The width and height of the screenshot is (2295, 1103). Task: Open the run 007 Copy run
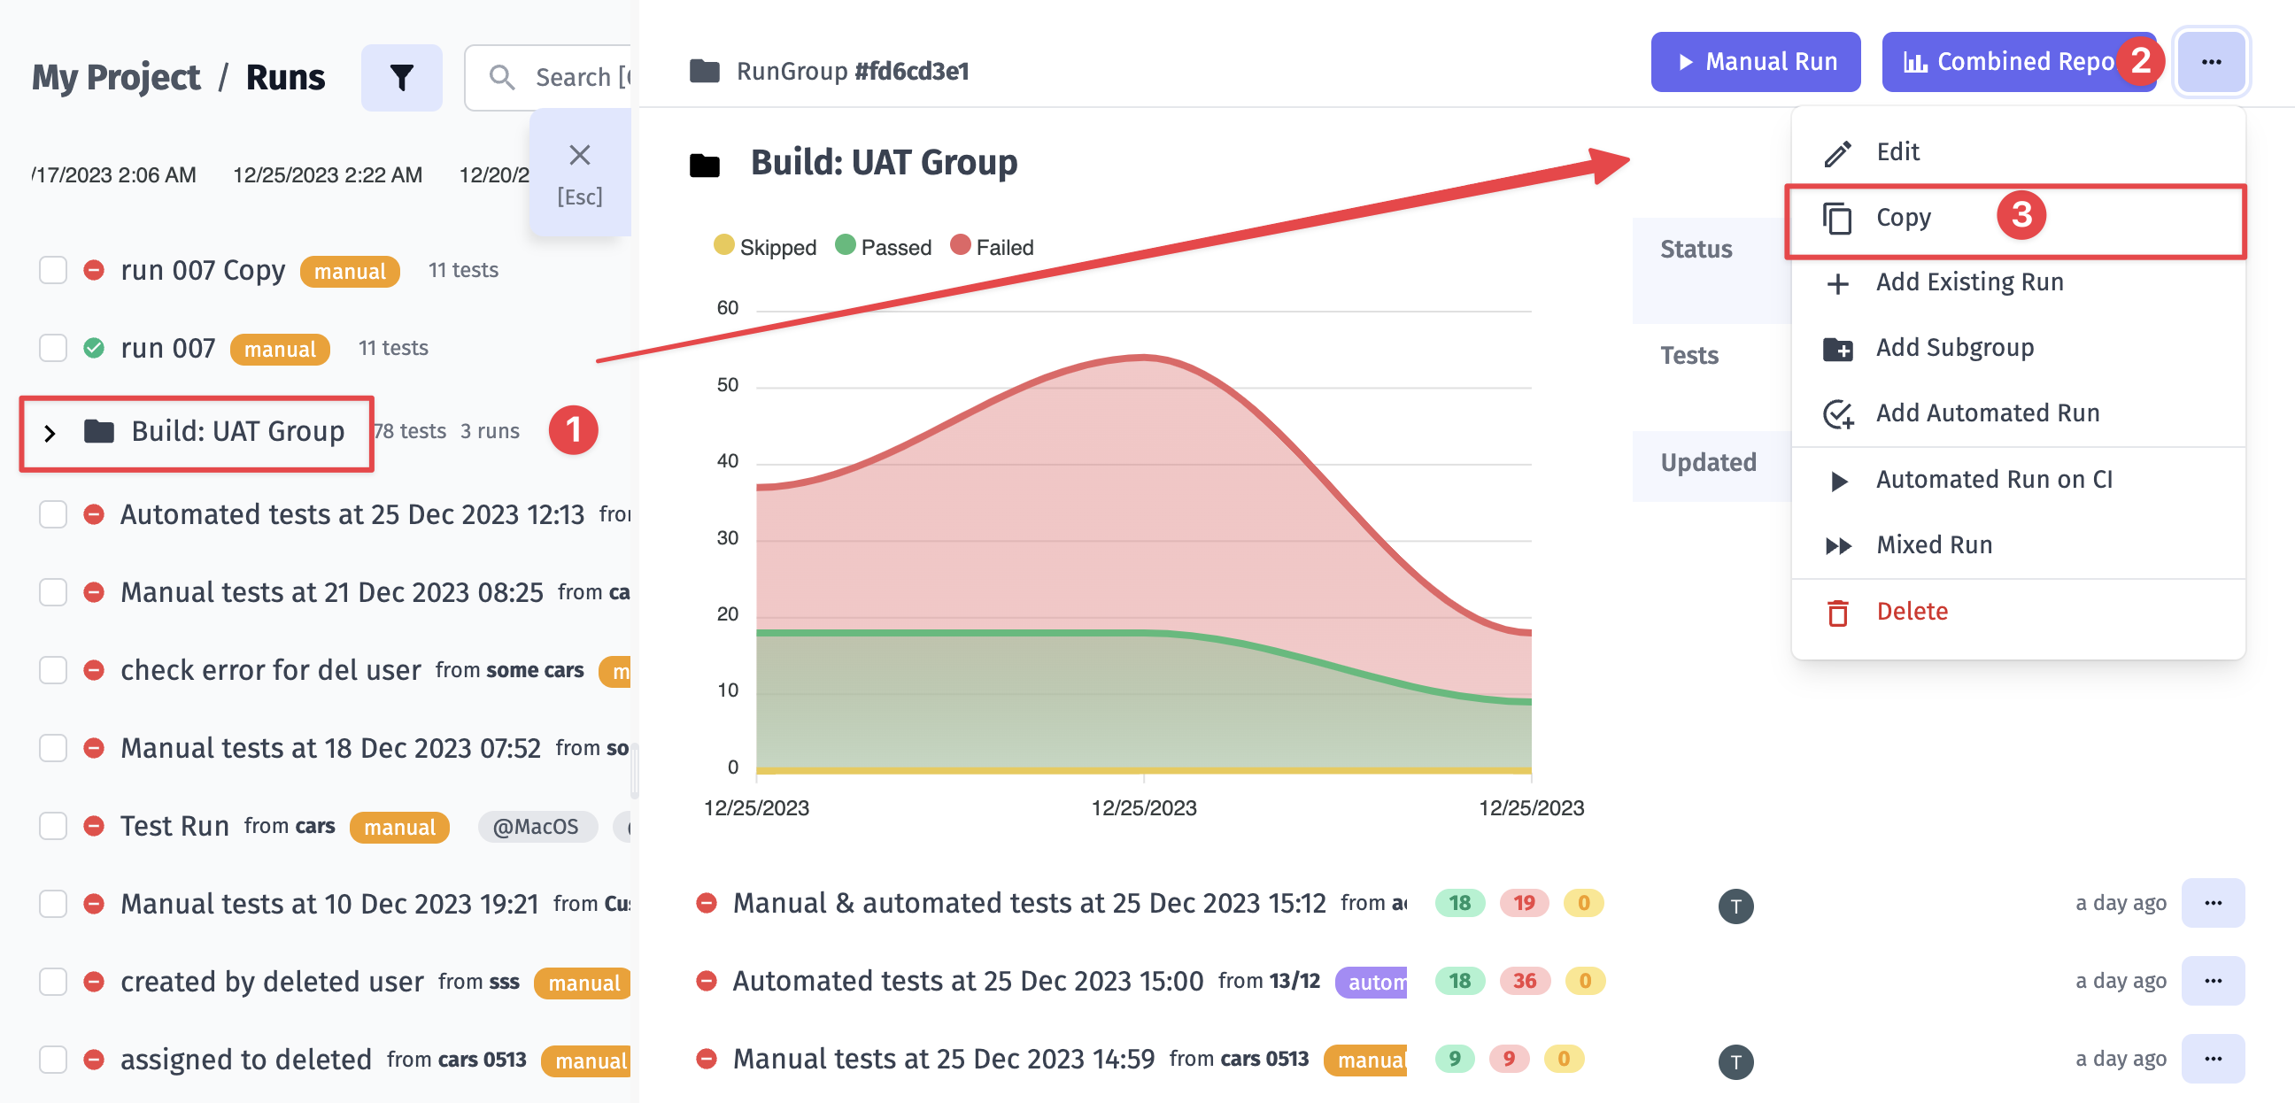pyautogui.click(x=202, y=270)
